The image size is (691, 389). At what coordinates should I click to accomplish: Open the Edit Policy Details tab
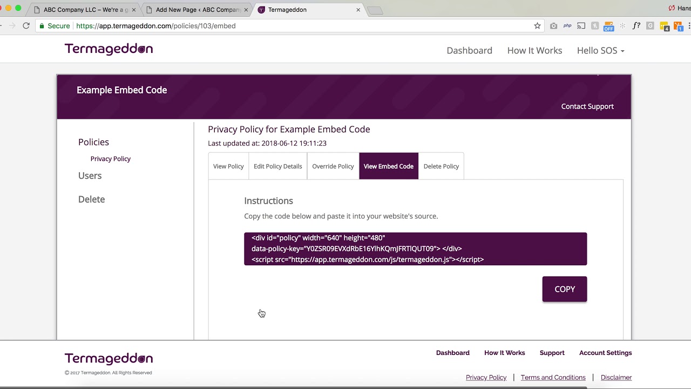[x=277, y=166]
